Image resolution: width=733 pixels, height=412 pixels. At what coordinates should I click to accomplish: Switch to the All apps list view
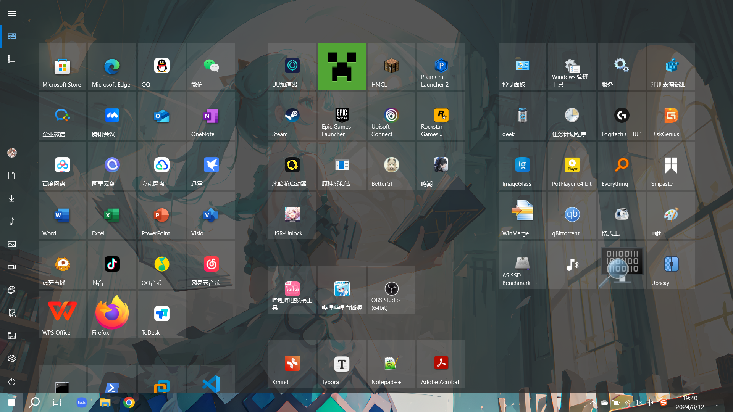pos(12,59)
